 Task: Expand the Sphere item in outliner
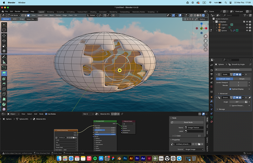click(x=217, y=30)
